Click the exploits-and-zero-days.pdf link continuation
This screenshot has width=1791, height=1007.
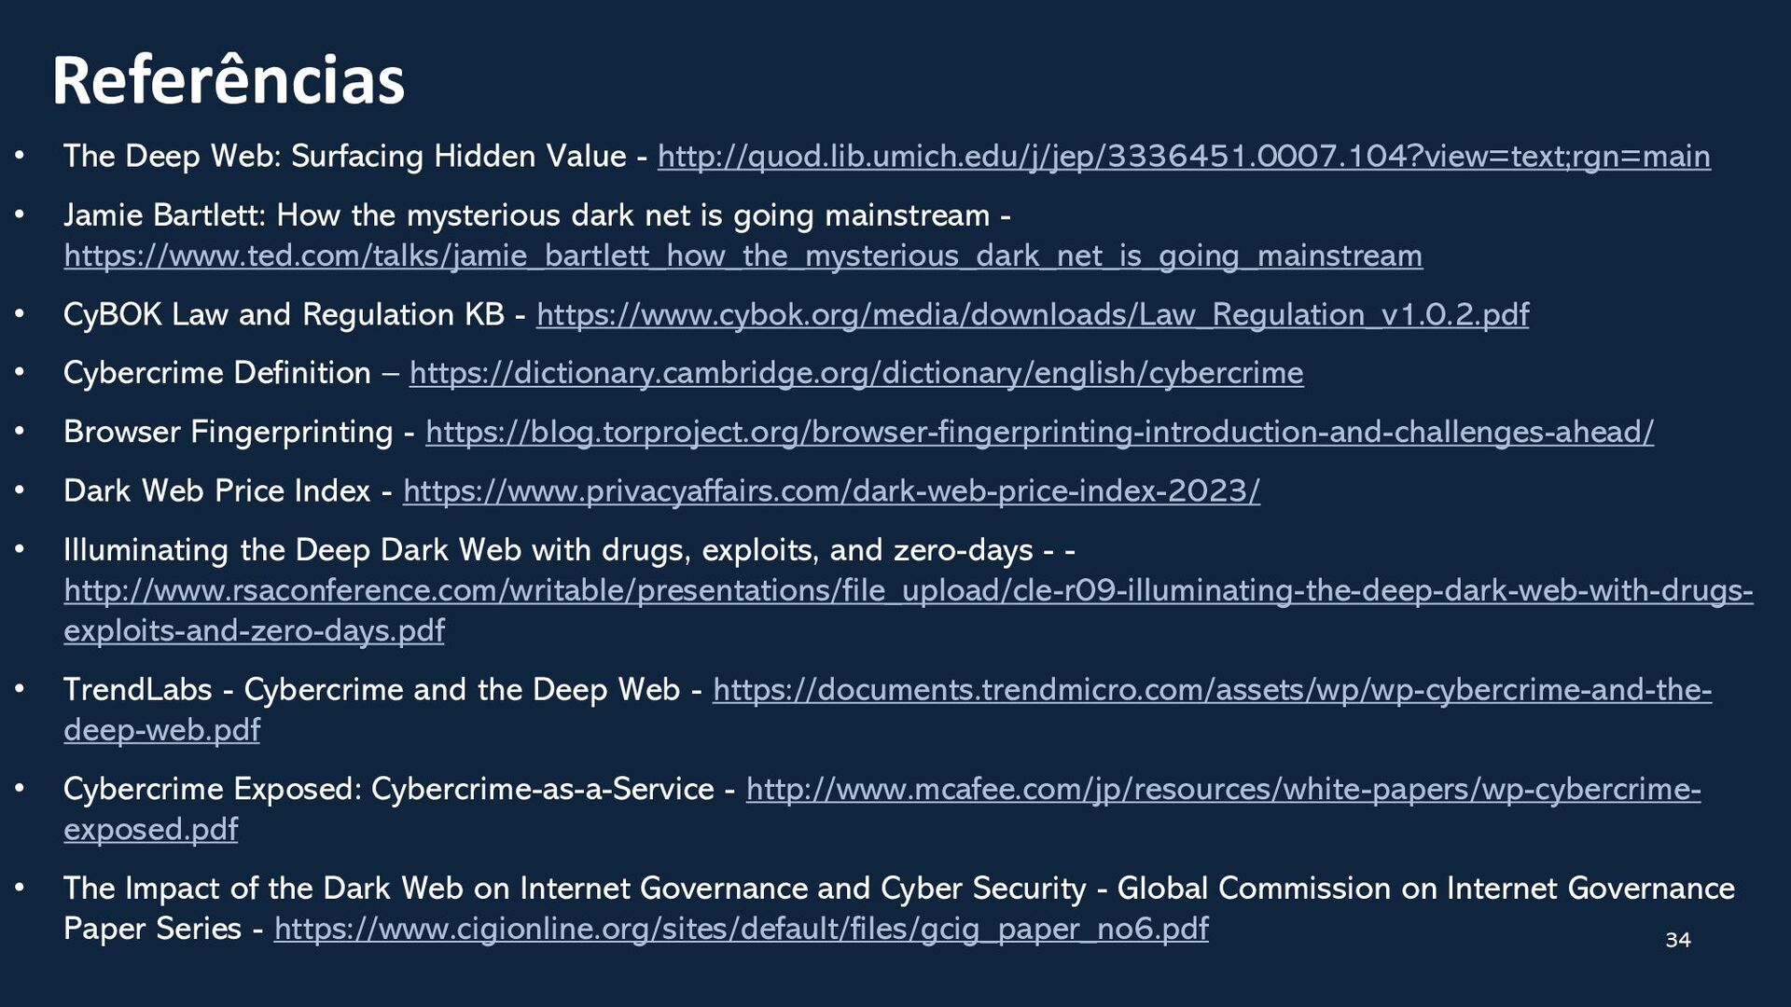pos(254,631)
